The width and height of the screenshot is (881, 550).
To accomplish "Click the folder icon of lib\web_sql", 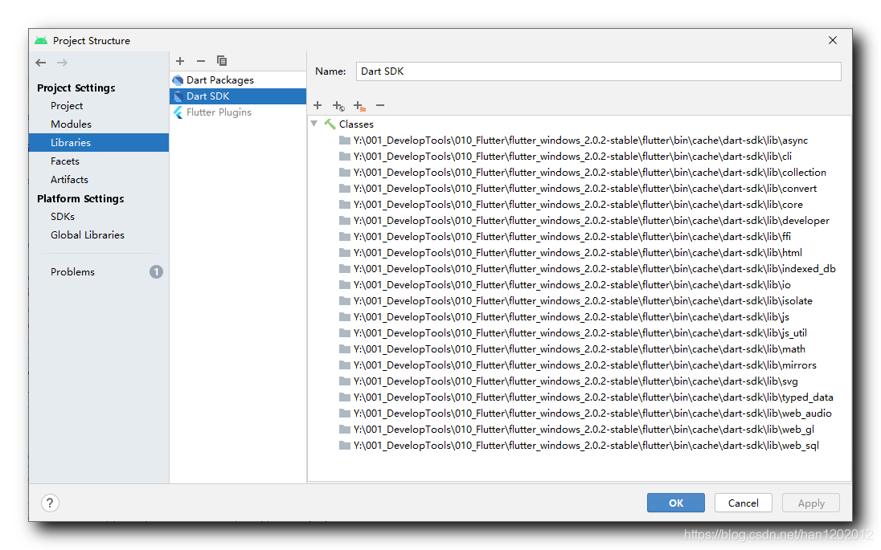I will tap(344, 445).
